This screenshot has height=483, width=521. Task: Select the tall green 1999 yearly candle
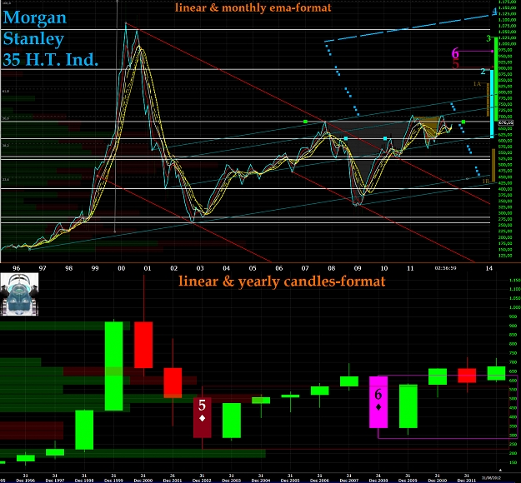(113, 366)
